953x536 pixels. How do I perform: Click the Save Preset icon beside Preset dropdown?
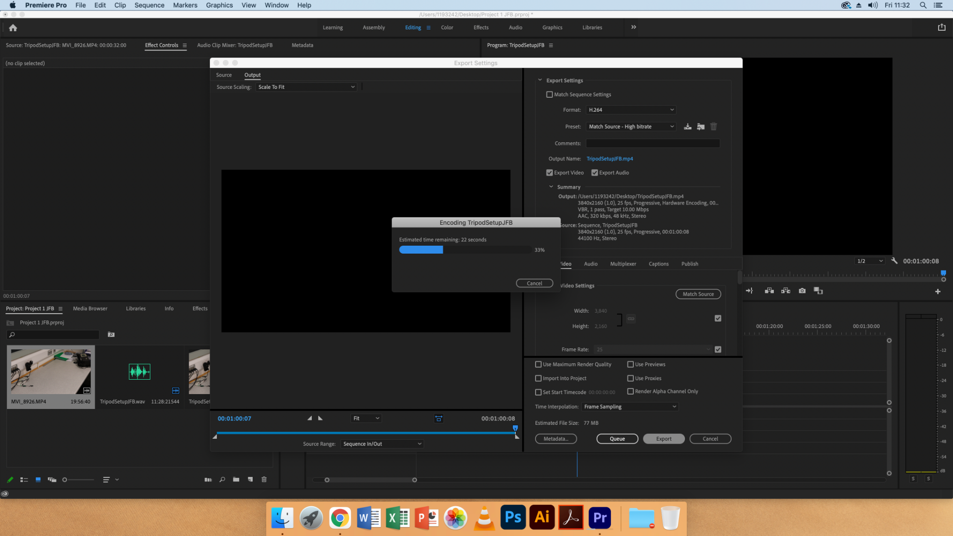tap(687, 127)
